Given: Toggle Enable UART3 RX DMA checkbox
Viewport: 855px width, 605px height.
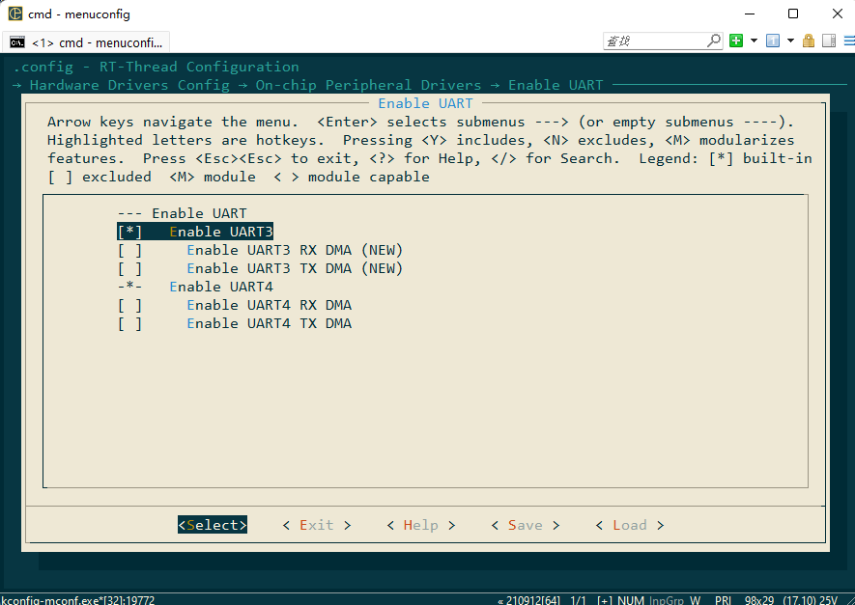Looking at the screenshot, I should coord(129,250).
